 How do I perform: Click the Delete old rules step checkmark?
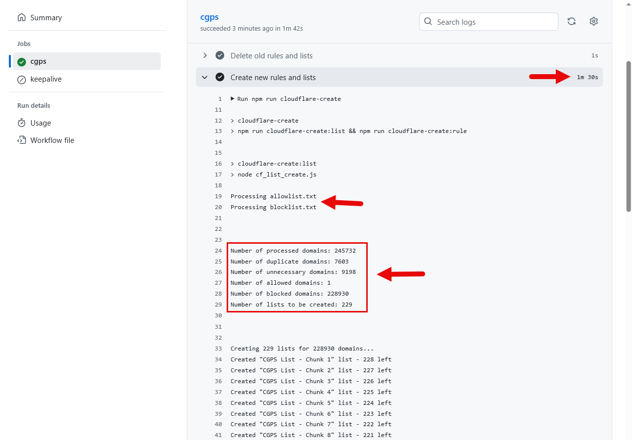click(220, 55)
